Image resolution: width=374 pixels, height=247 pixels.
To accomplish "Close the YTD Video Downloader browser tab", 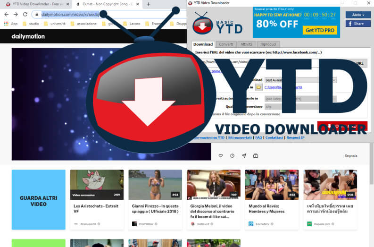I will coord(68,4).
